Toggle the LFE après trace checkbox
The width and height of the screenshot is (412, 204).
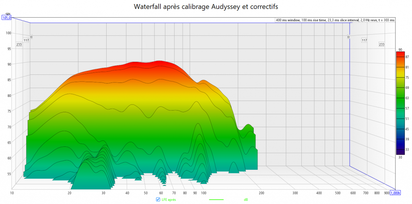(158, 200)
